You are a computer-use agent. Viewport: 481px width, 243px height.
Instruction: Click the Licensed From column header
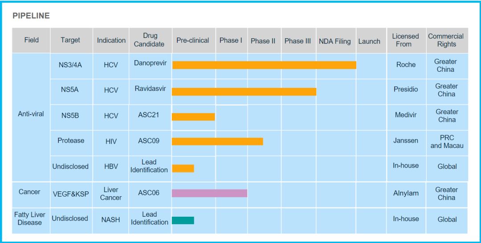point(405,40)
